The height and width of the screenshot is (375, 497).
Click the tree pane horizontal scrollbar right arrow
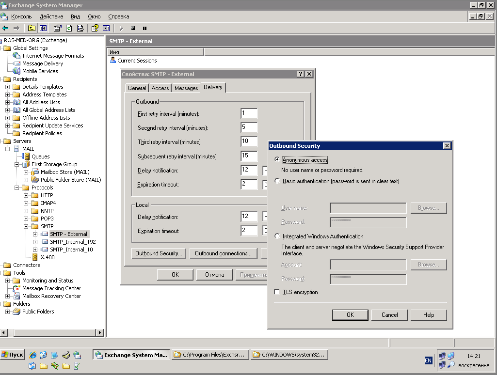click(x=99, y=332)
